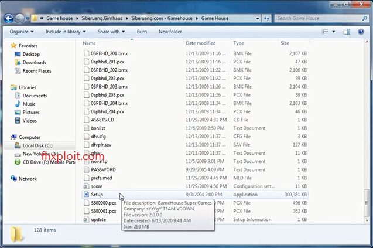Click the Burn toolbar button
This screenshot has width=373, height=248.
[142, 32]
